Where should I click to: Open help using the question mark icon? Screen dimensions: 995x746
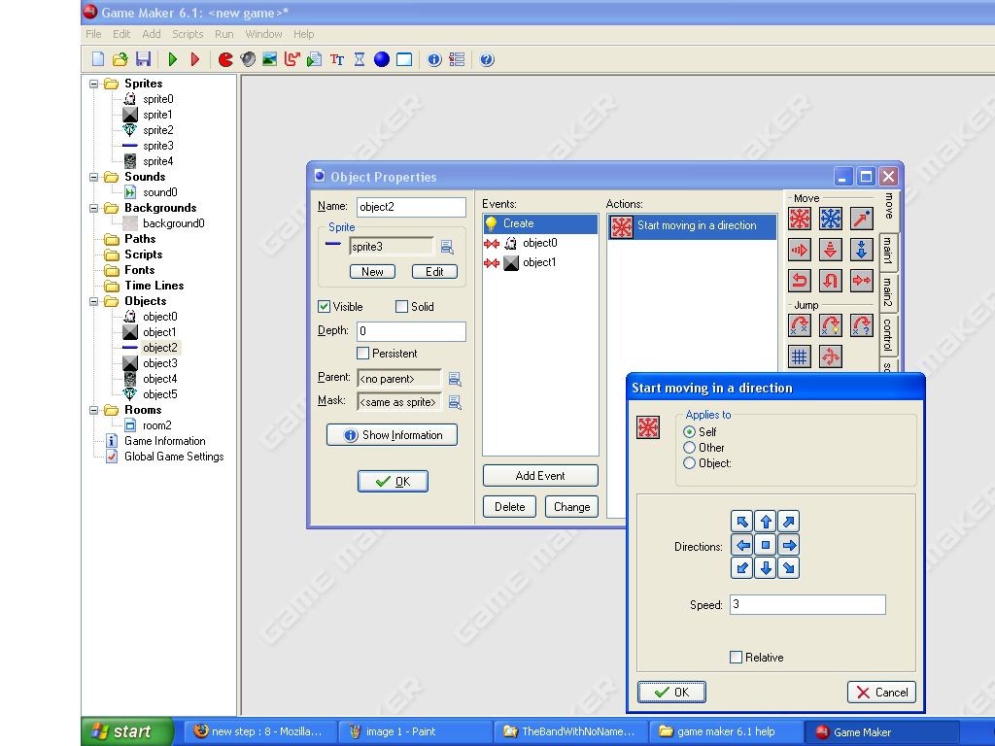click(487, 59)
